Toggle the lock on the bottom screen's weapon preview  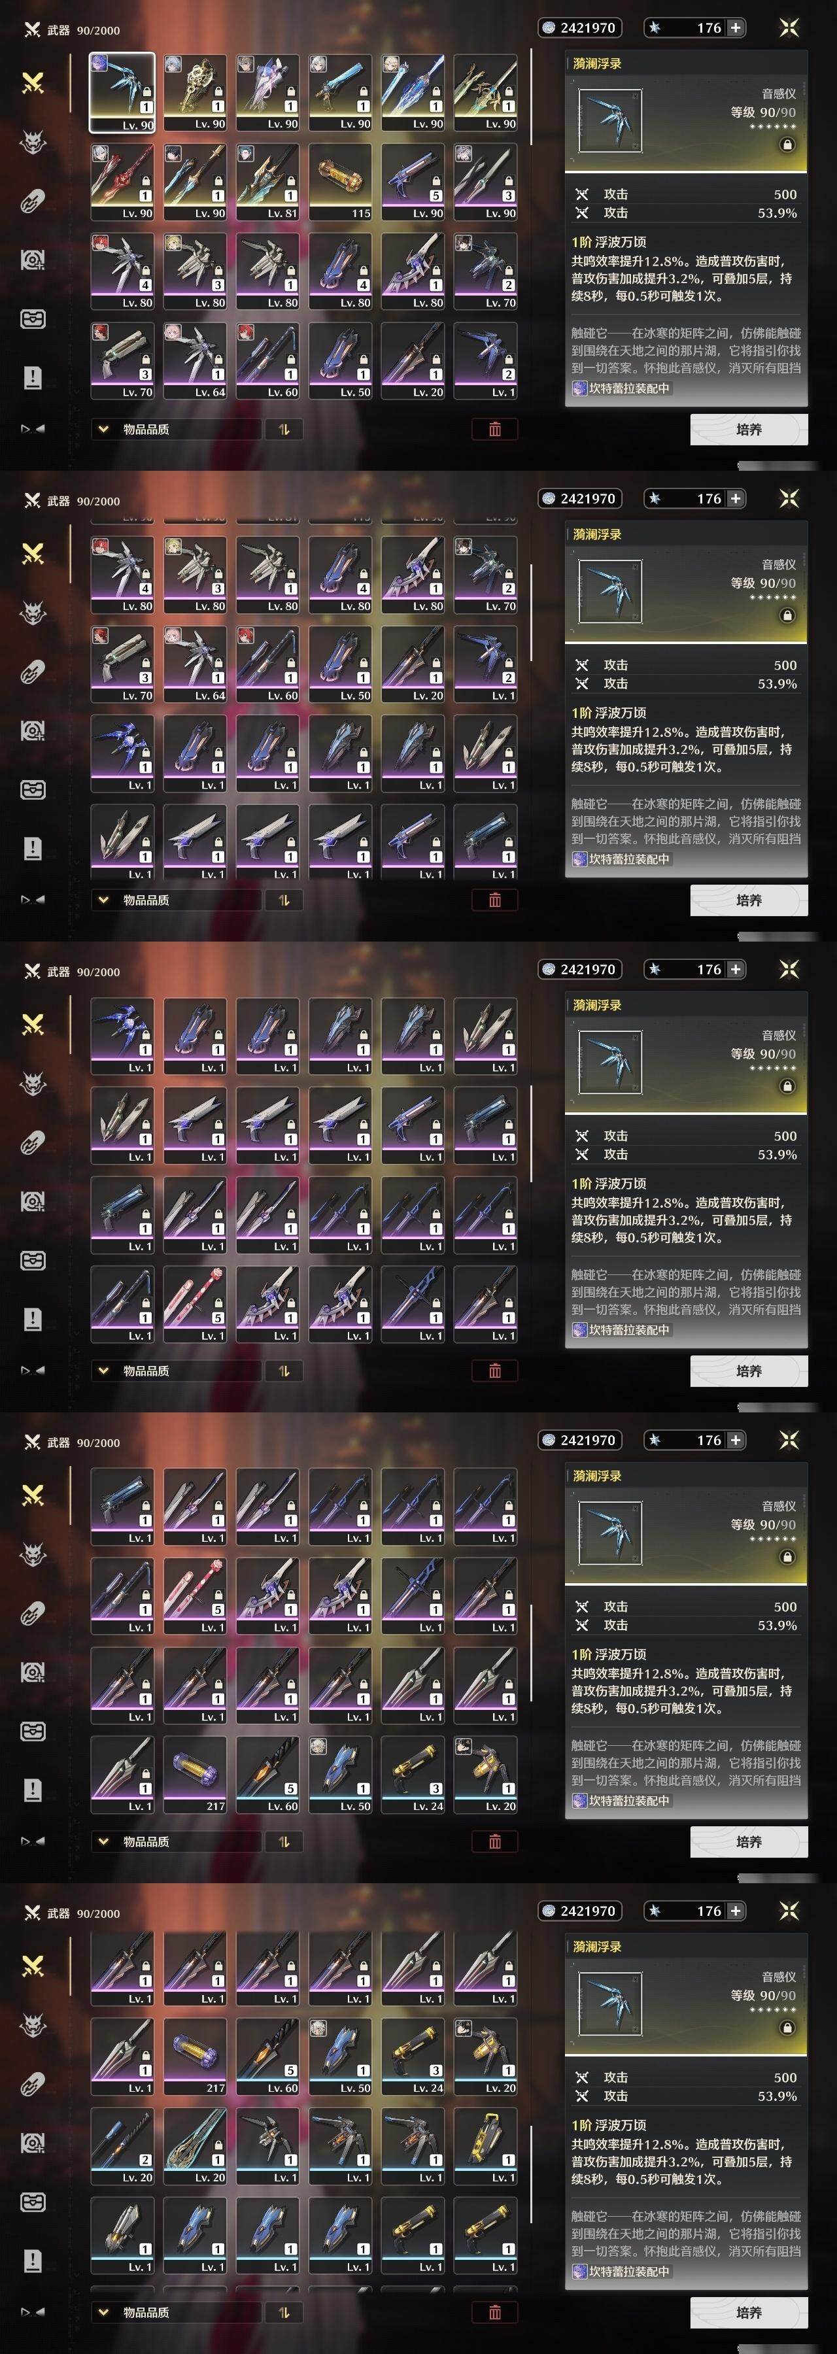point(787,2028)
